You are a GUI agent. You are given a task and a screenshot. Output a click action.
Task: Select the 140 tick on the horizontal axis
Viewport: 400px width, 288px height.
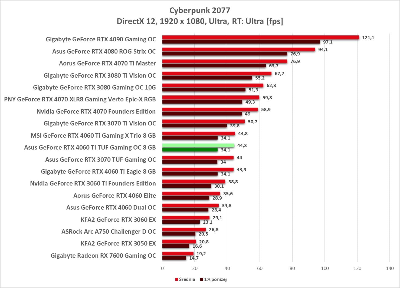pos(390,268)
